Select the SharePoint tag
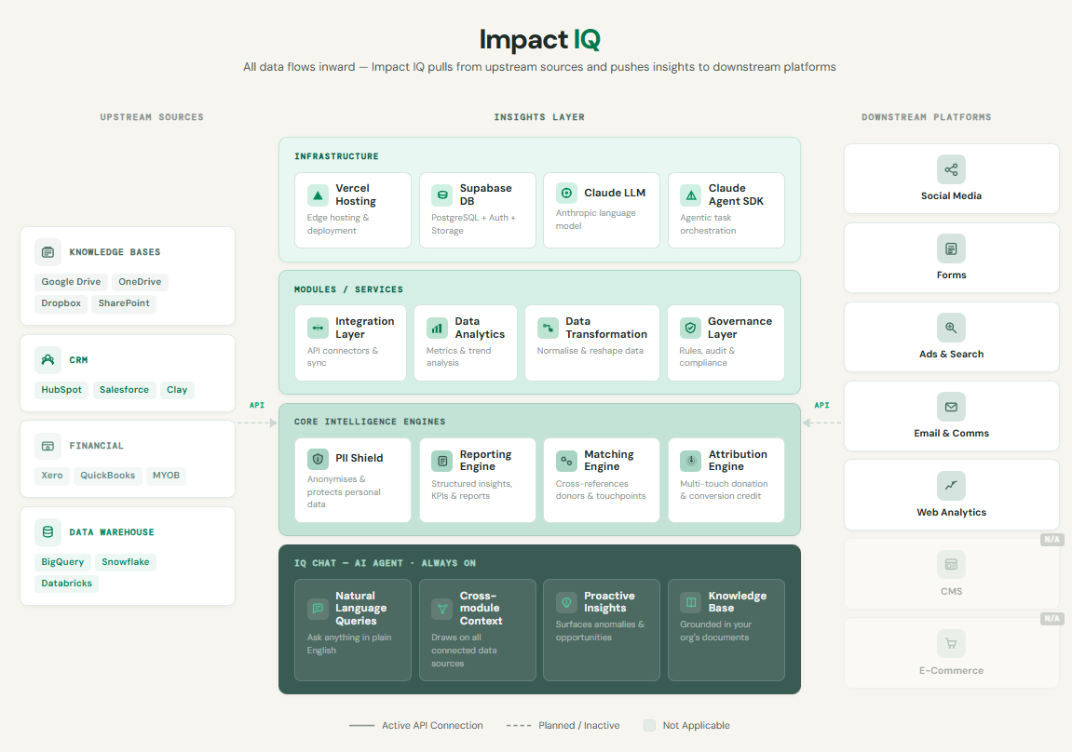 click(x=124, y=303)
